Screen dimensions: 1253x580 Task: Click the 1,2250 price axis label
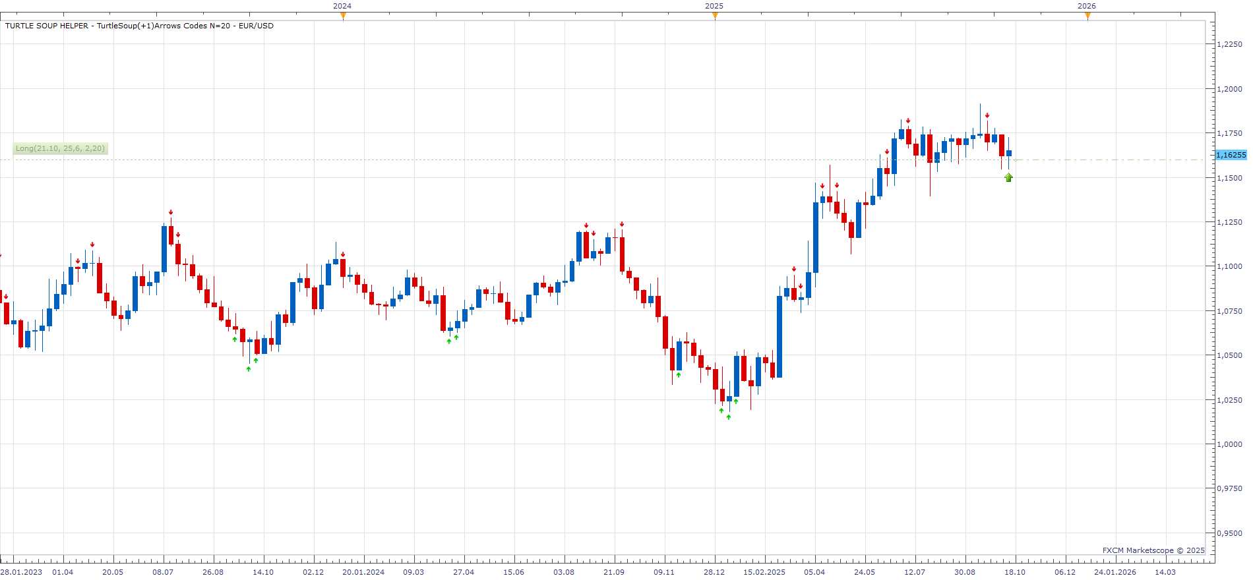click(1229, 44)
